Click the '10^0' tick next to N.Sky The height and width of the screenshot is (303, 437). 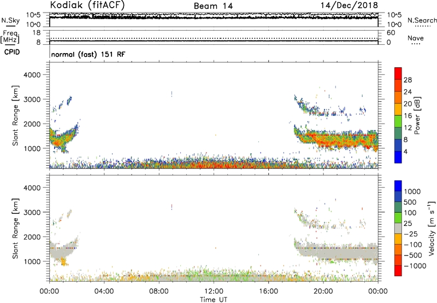(x=33, y=25)
